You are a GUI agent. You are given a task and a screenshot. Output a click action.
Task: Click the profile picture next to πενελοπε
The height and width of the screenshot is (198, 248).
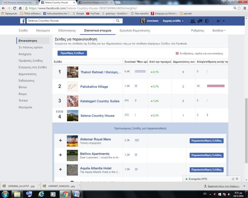tap(143, 21)
